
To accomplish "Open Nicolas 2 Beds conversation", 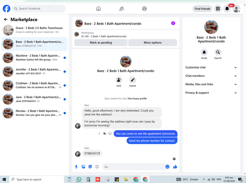I will 34,113.
